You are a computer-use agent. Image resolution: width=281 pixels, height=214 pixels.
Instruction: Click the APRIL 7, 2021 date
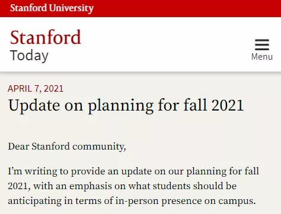click(x=36, y=89)
